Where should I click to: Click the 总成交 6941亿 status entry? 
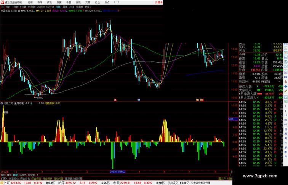pyautogui.click(x=179, y=183)
